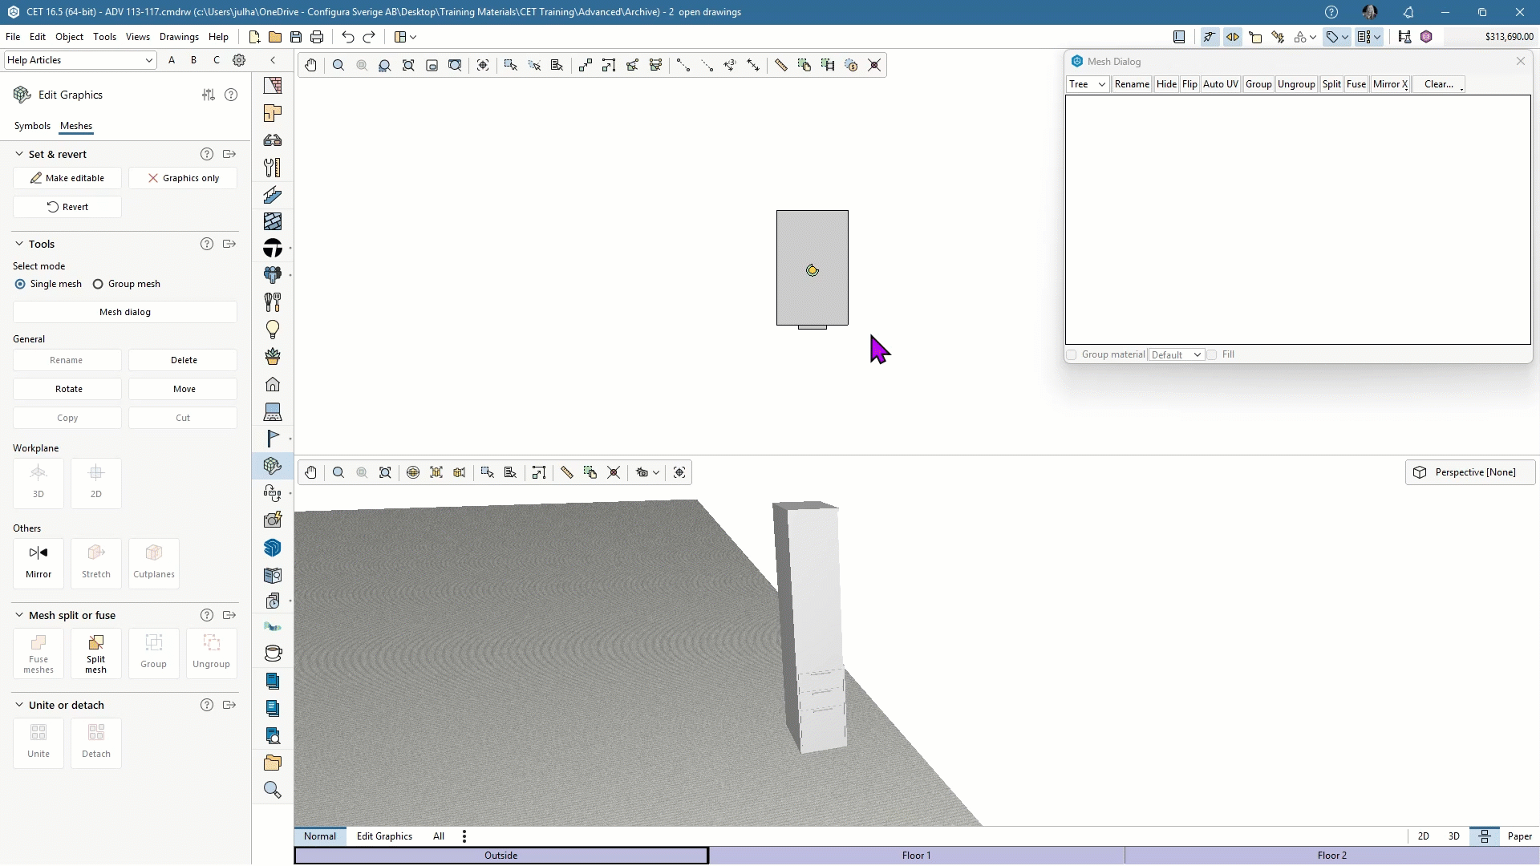The width and height of the screenshot is (1540, 866).
Task: Toggle the split 2D/3D view button
Action: point(1485,836)
